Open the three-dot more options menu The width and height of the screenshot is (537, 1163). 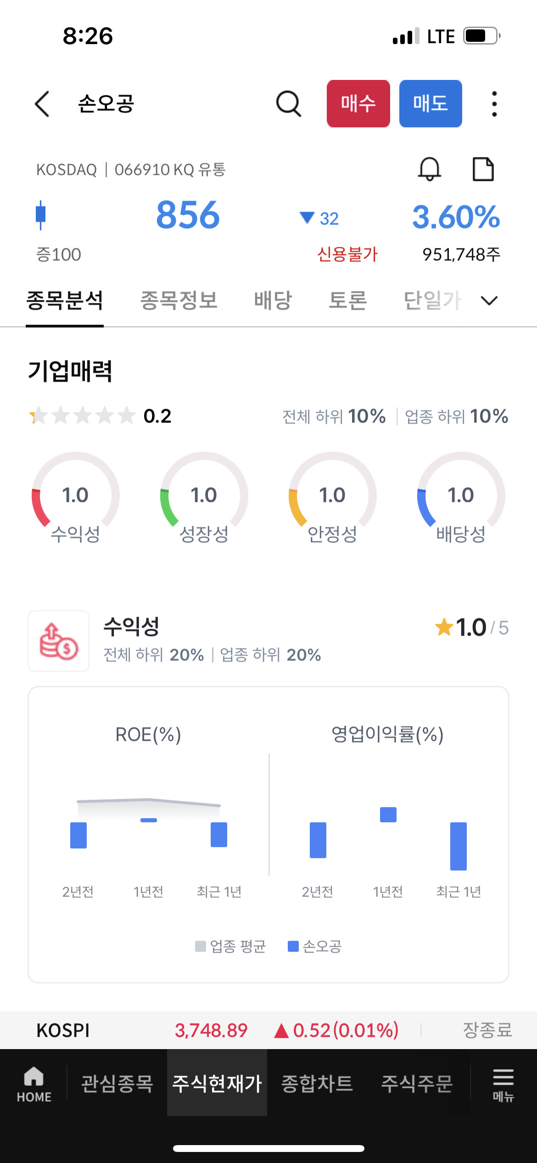coord(494,104)
